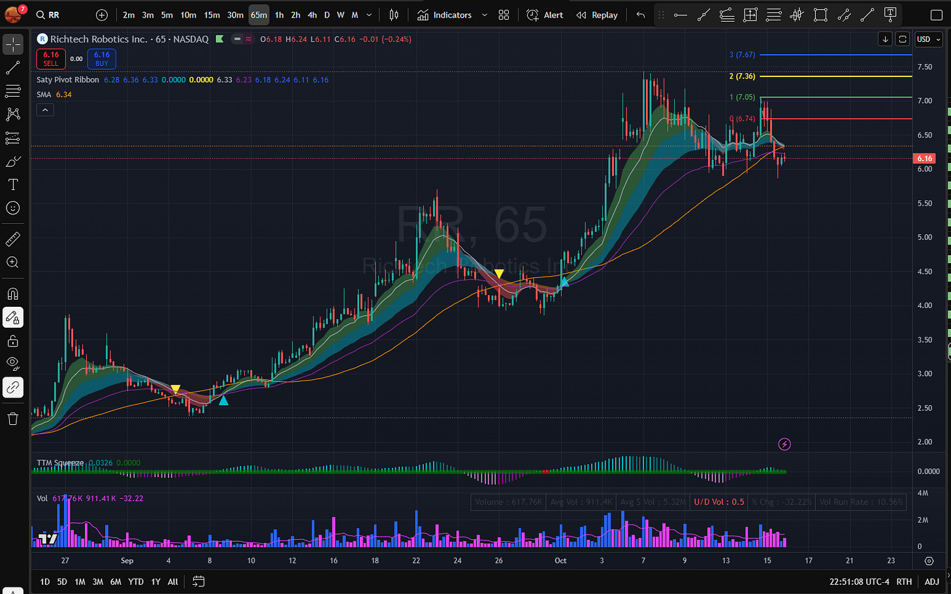Open the emoji icons tool
This screenshot has width=951, height=594.
point(12,208)
